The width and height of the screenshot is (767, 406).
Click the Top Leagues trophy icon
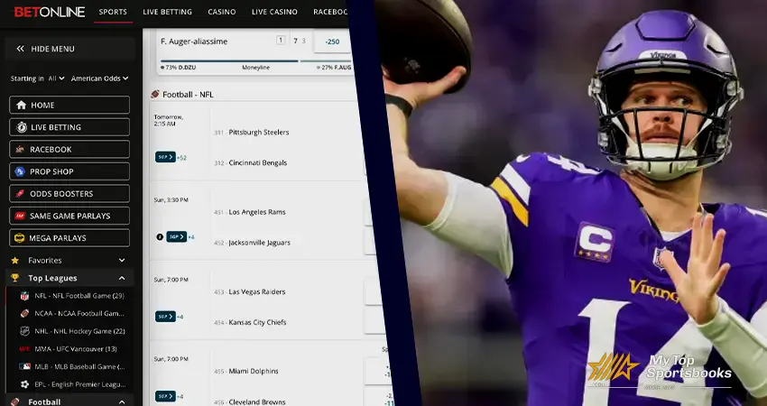coord(15,278)
